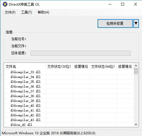Select the d3dcompiler_37.dll row
This screenshot has width=142, height=136.
[x=69, y=91]
